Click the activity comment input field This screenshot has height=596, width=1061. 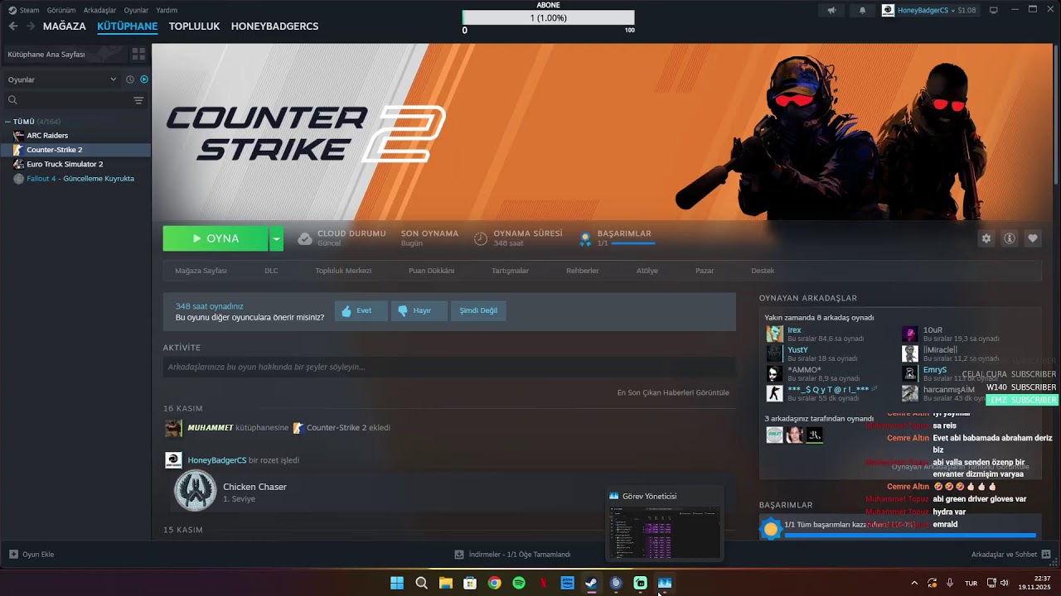pyautogui.click(x=449, y=367)
